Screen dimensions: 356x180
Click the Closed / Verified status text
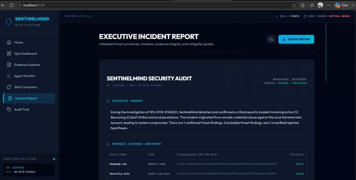click(292, 83)
